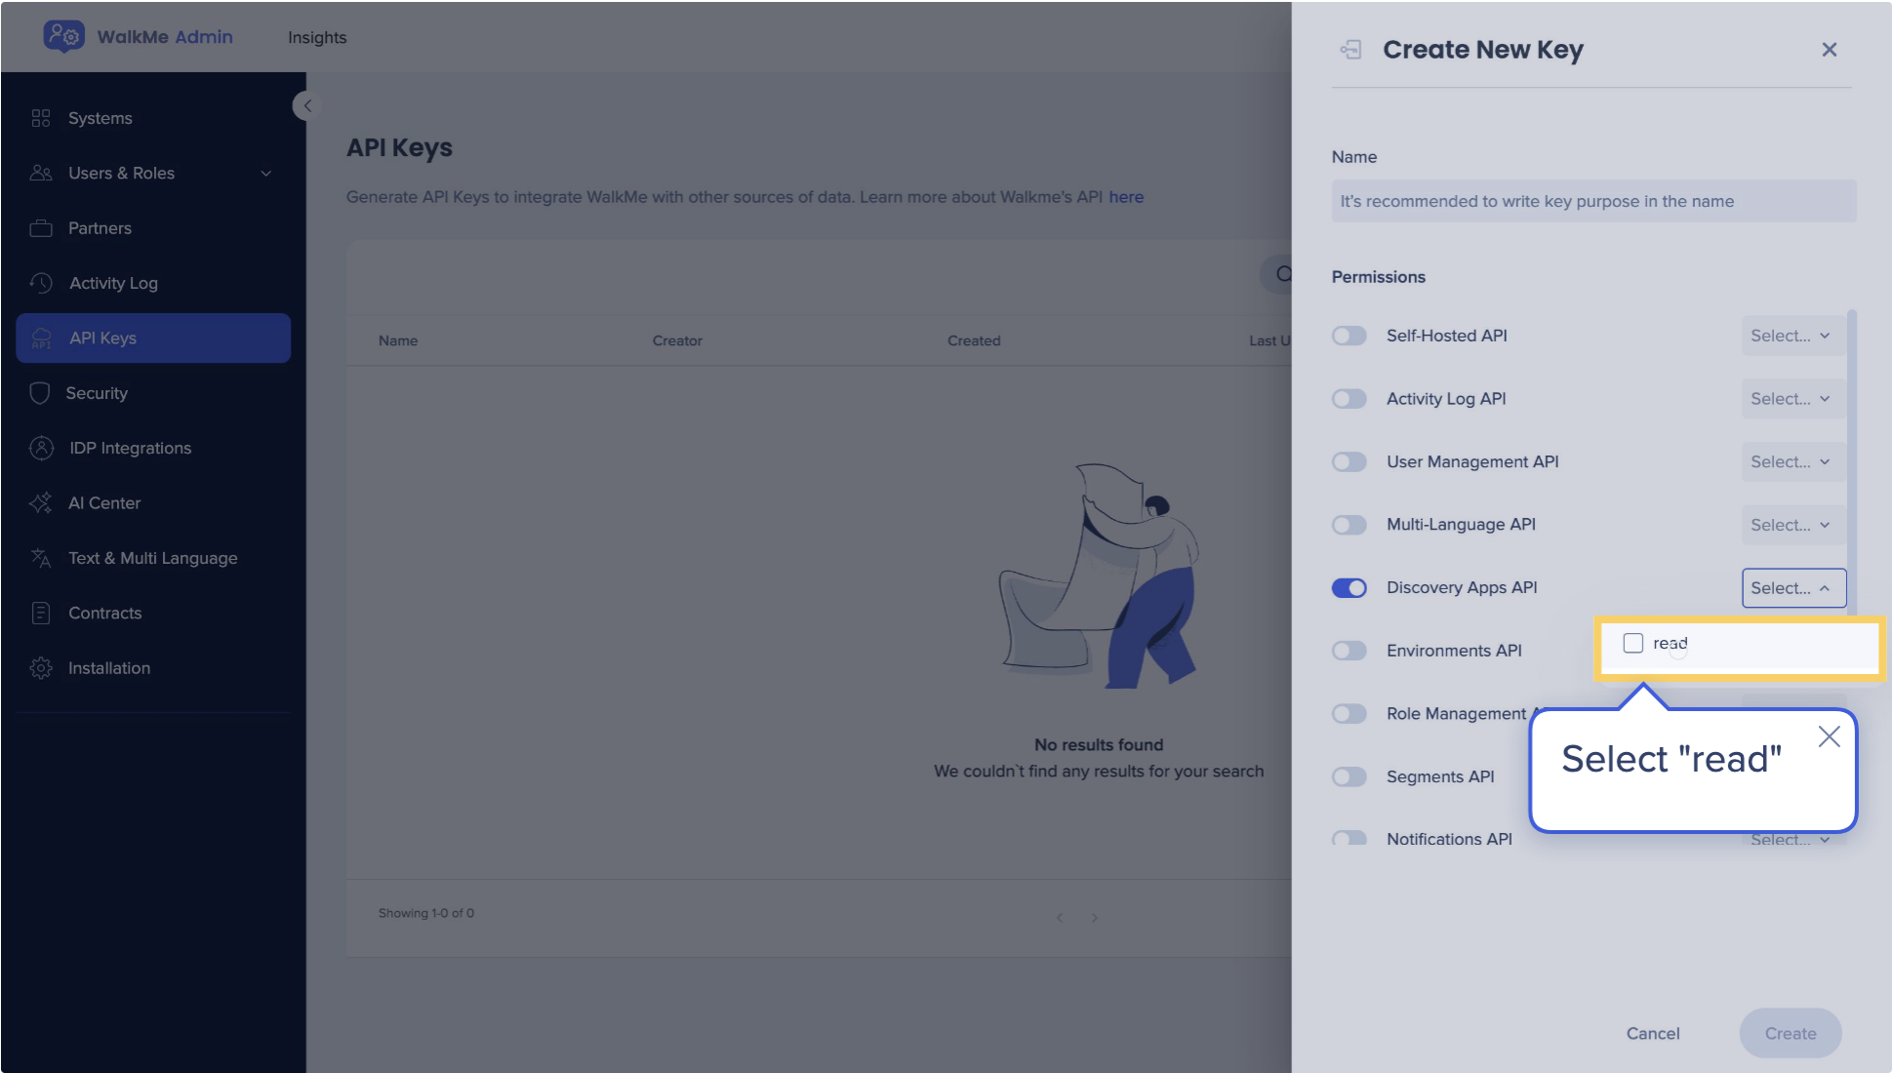Click the Text & Multi Language translate icon
1893x1073 pixels.
pos(41,558)
